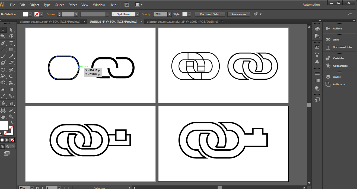Select the Pencil tool

[11, 56]
